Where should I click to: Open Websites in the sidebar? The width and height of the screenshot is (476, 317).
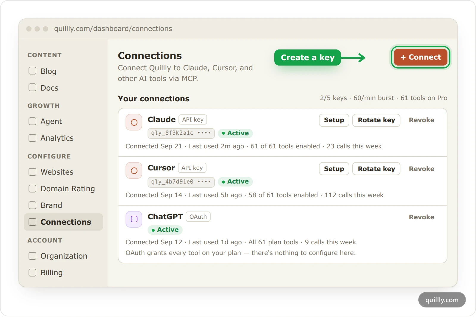(x=63, y=172)
